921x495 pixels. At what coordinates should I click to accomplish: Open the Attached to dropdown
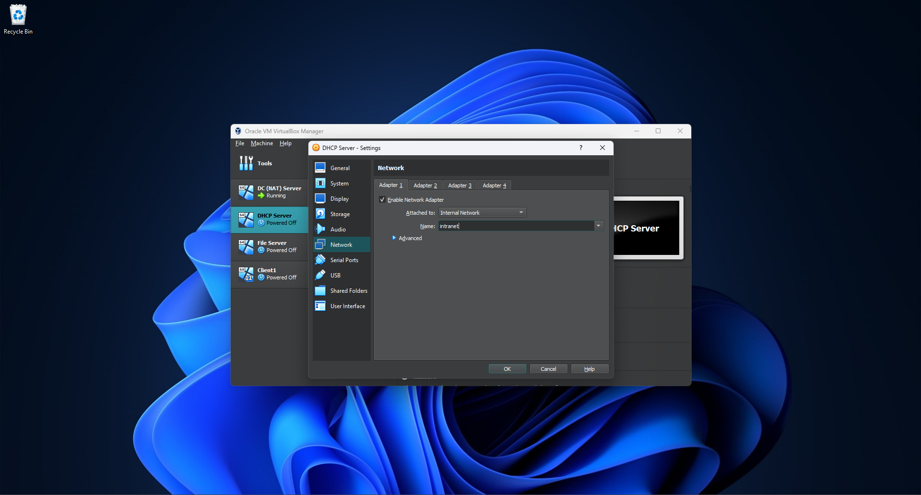(x=482, y=213)
